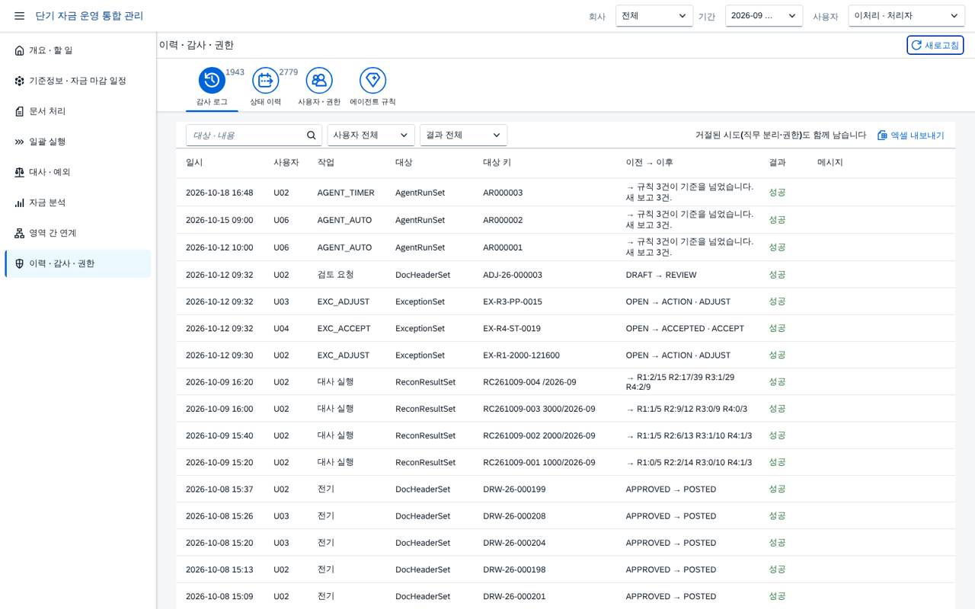Click the 일괄 실행 arrows icon

pyautogui.click(x=20, y=142)
